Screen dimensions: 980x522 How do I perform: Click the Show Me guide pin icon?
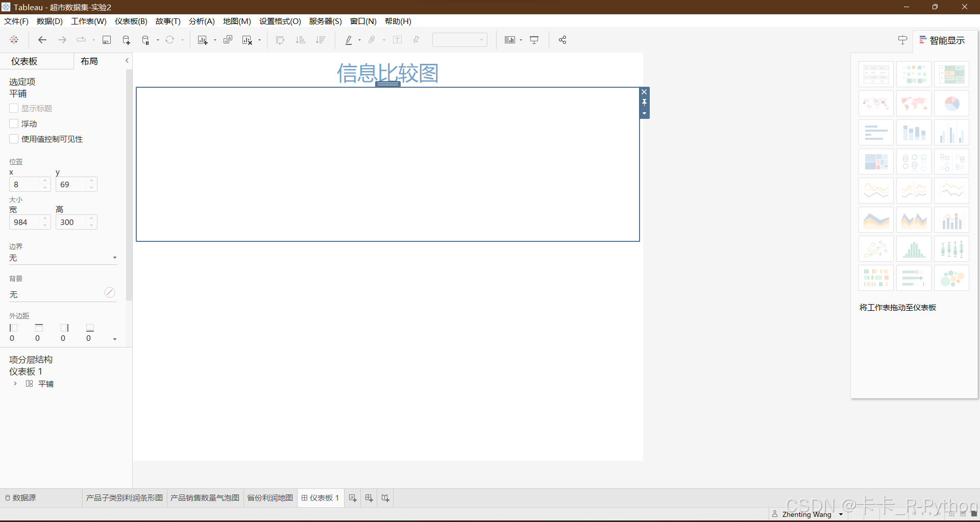[902, 40]
